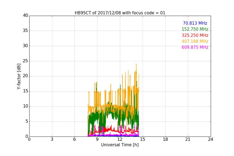Viewport: 234px width, 156px height.
Task: Select the orange 407.188 MHz legend label
Action: (195, 41)
